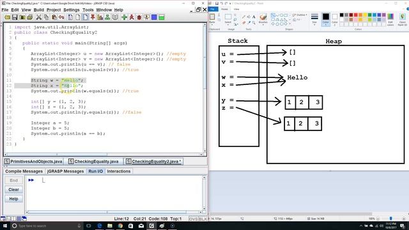Open the Windows Start menu
The width and height of the screenshot is (409, 230).
pos(5,226)
